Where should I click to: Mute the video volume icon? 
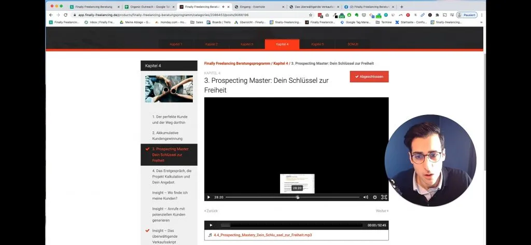(x=366, y=197)
